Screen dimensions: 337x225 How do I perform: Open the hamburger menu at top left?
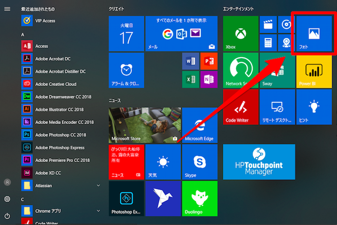[x=7, y=9]
